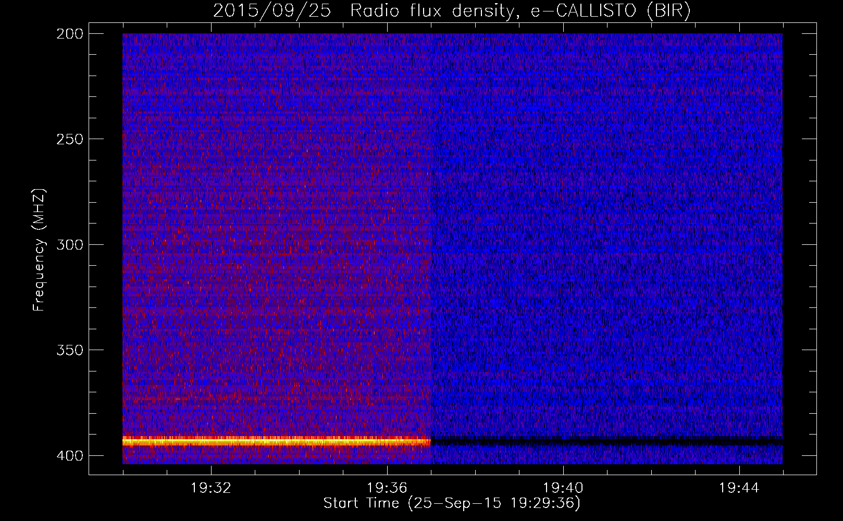Image resolution: width=843 pixels, height=521 pixels.
Task: Click the 'Frequency (MHZ)' axis label
Action: click(x=39, y=250)
